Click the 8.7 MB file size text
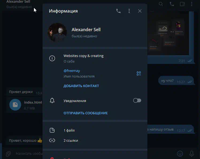The width and height of the screenshot is (200, 159). coord(29,108)
